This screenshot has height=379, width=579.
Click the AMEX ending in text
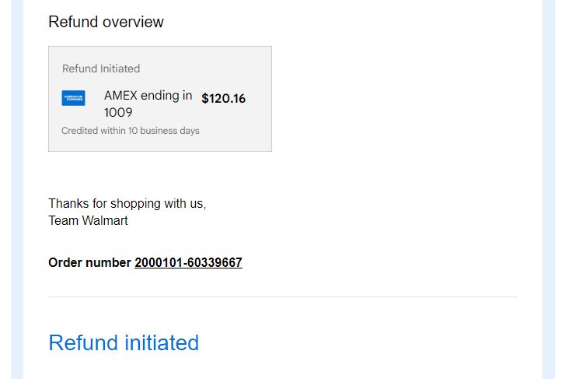point(148,96)
